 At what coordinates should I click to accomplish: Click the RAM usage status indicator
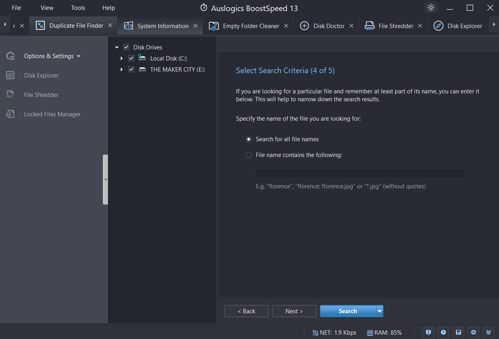point(385,333)
